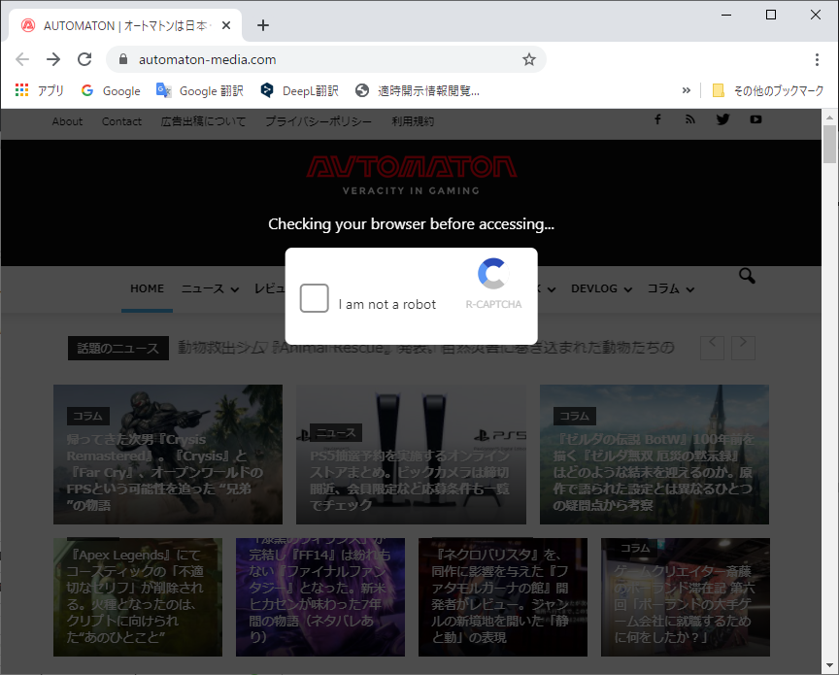The height and width of the screenshot is (675, 839).
Task: View site info via the padlock icon
Action: click(x=123, y=59)
